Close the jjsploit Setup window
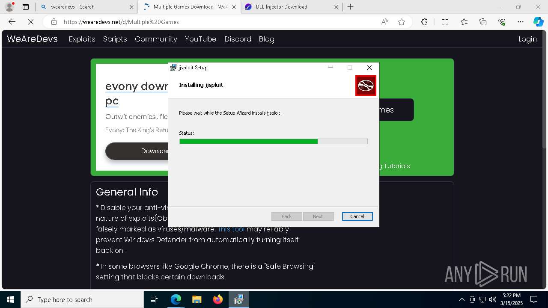 [369, 68]
